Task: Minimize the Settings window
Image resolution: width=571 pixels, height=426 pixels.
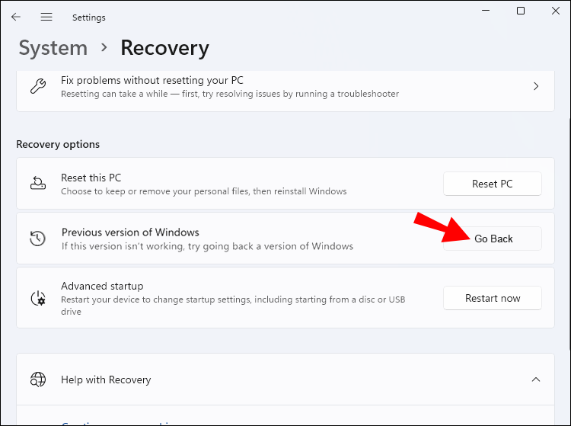Action: (x=486, y=11)
